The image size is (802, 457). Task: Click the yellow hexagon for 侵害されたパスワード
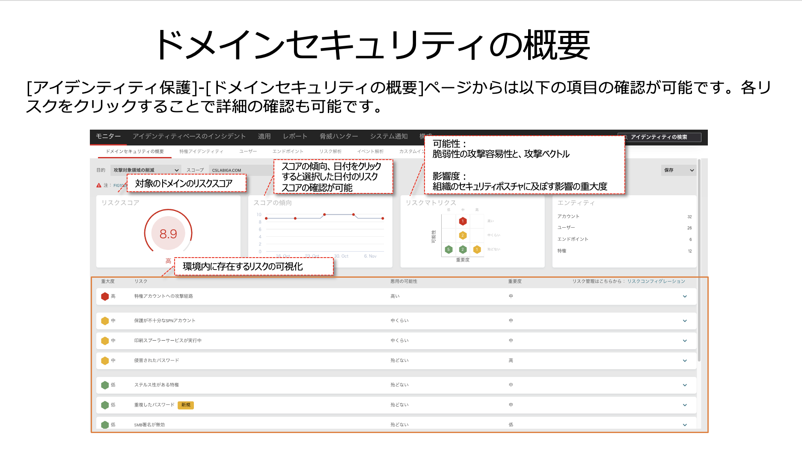[105, 361]
